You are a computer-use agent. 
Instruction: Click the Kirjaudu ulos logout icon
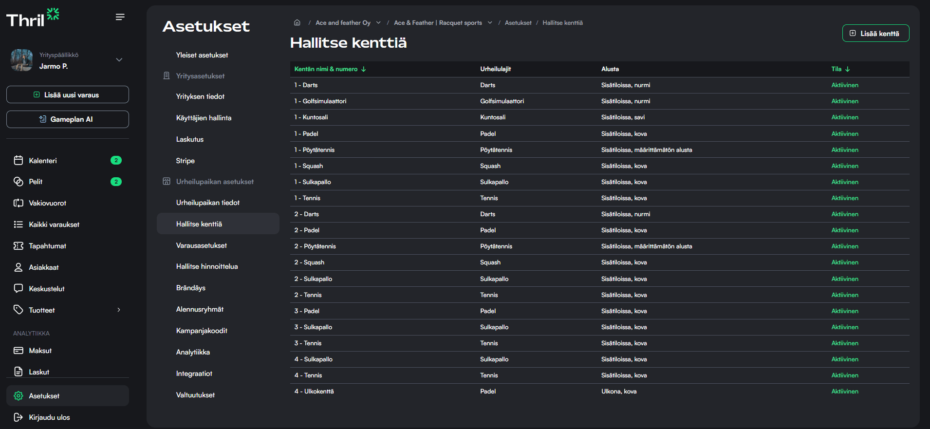(19, 417)
